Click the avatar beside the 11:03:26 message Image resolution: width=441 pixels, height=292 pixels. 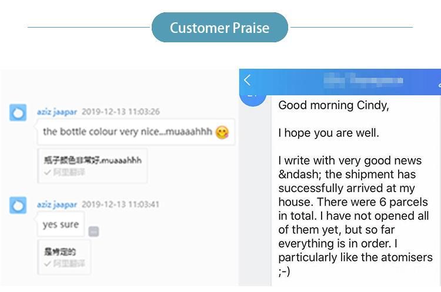(x=18, y=113)
